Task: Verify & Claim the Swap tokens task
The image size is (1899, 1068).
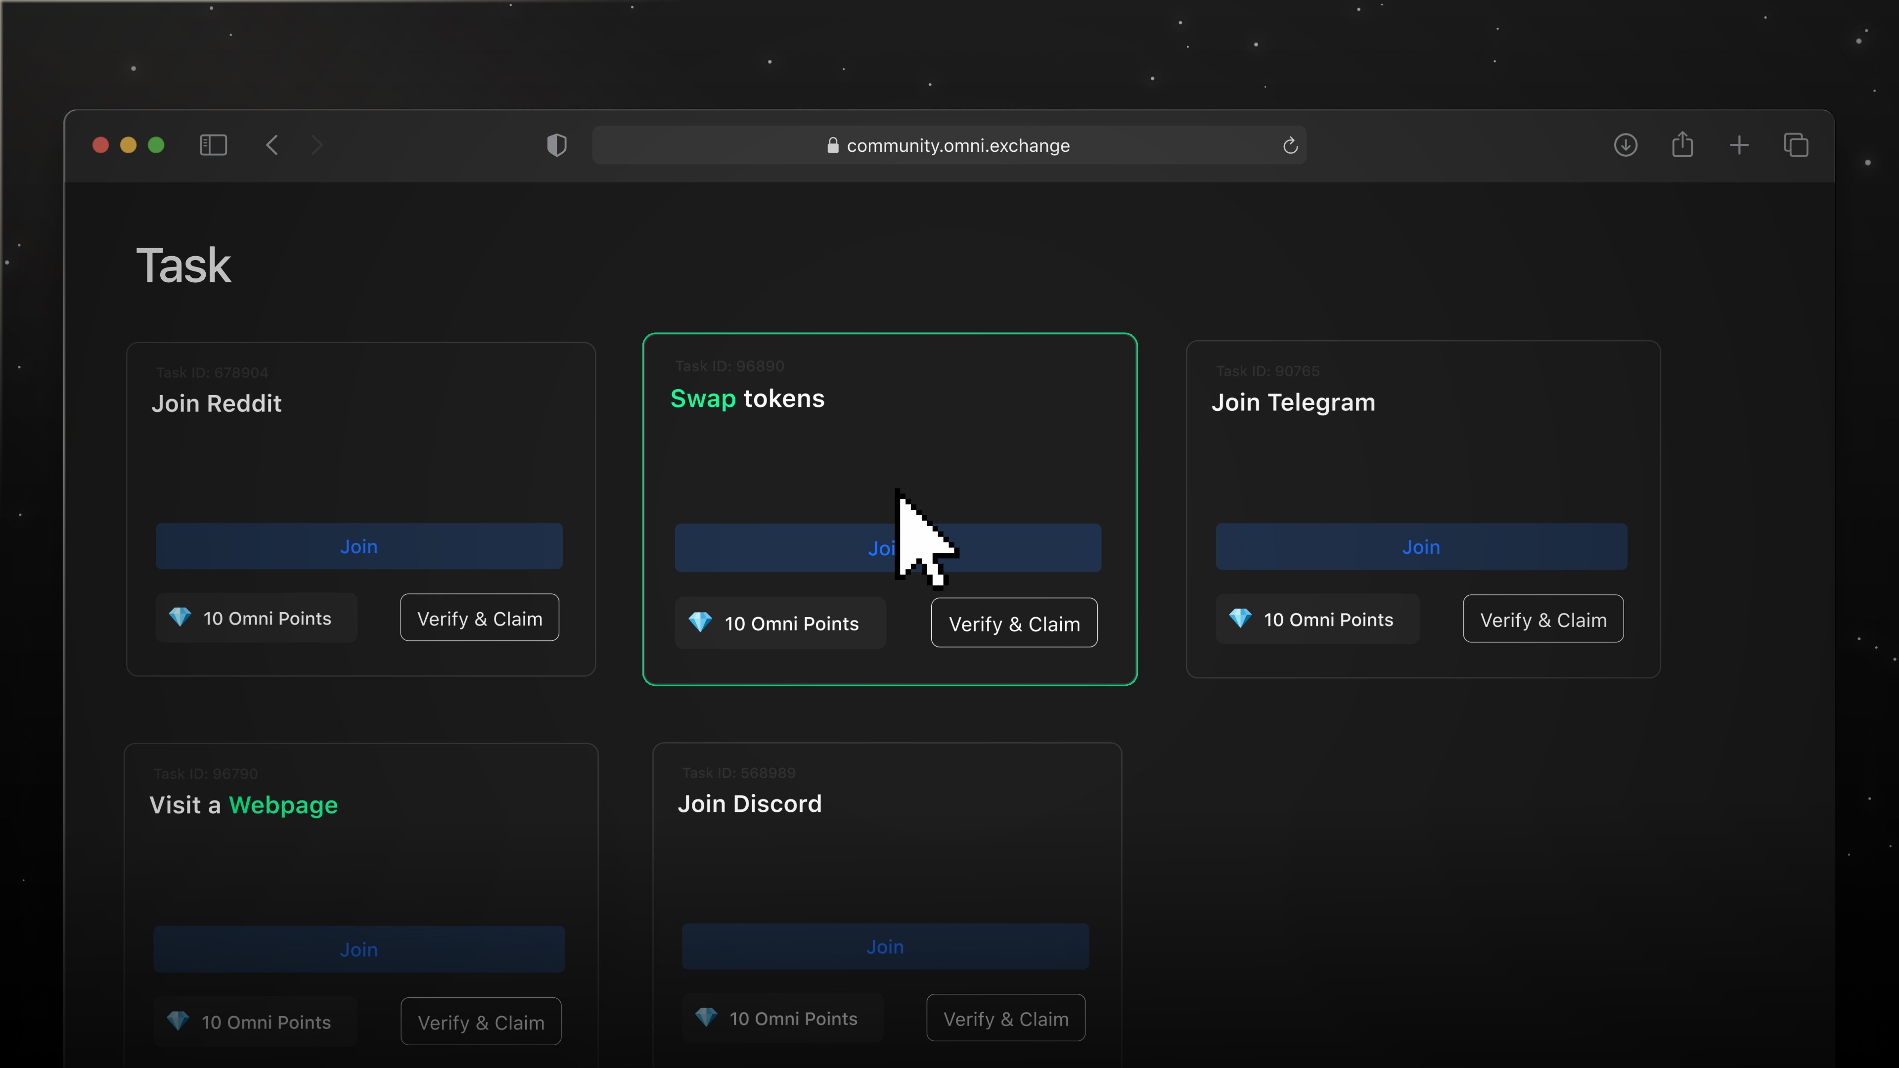Action: (1014, 623)
